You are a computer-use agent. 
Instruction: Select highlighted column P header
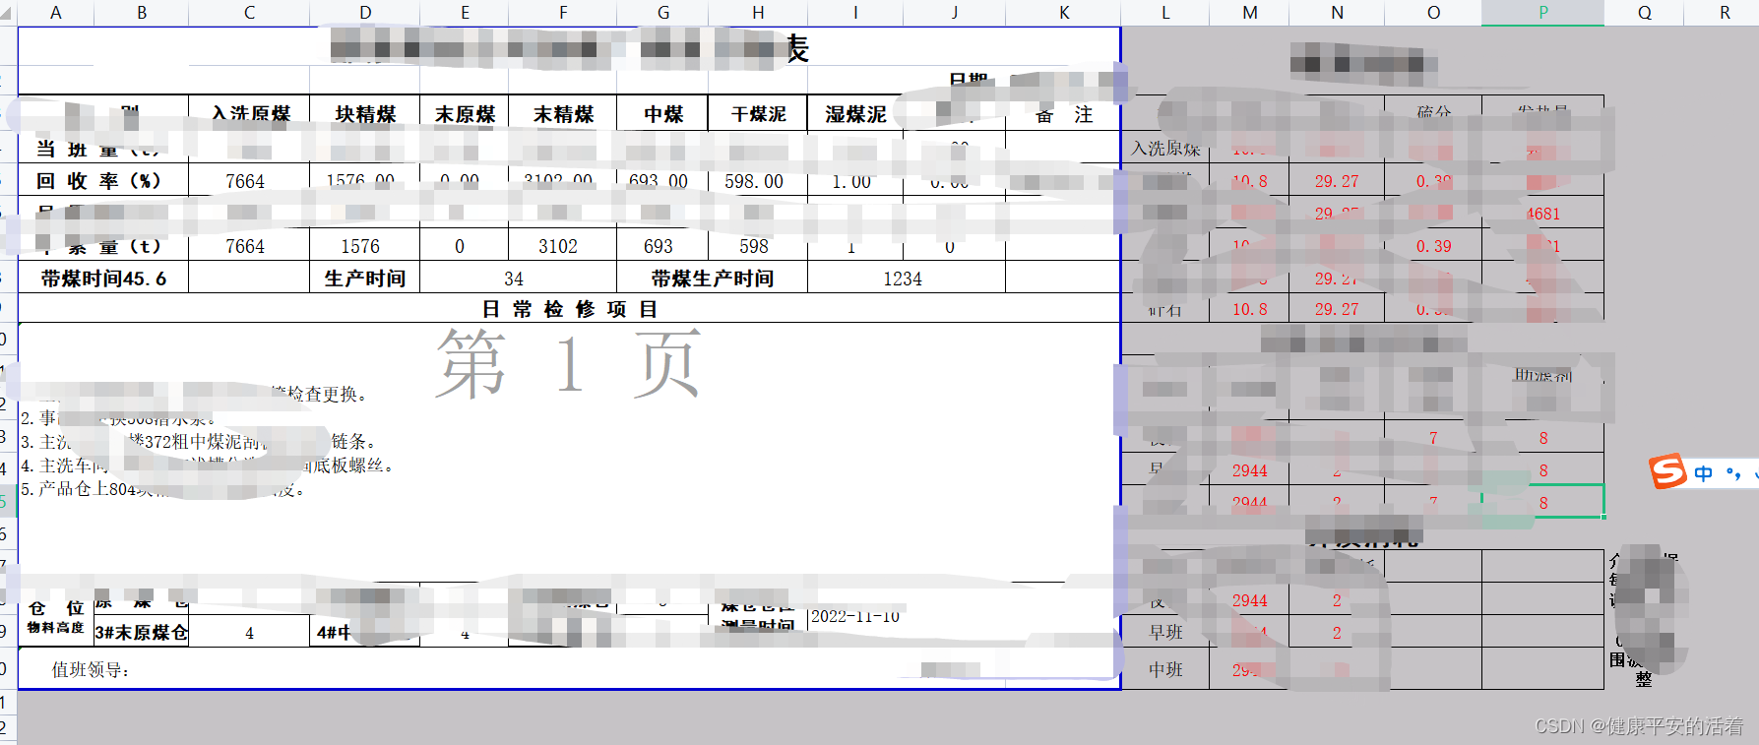point(1543,13)
